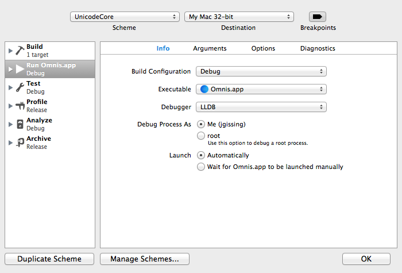This screenshot has width=402, height=273.
Task: Switch to the Diagnostics tab
Action: point(318,48)
